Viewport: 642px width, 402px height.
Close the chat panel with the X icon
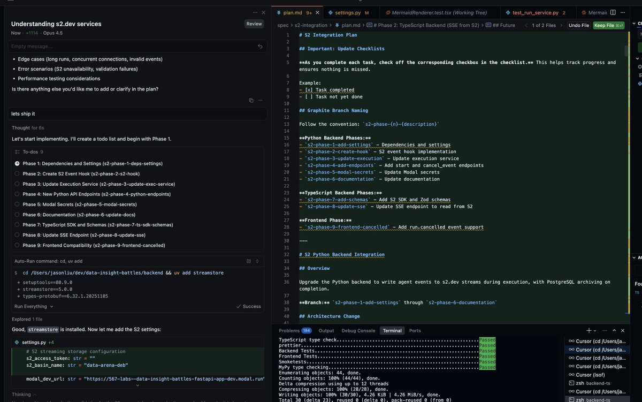coord(262,12)
